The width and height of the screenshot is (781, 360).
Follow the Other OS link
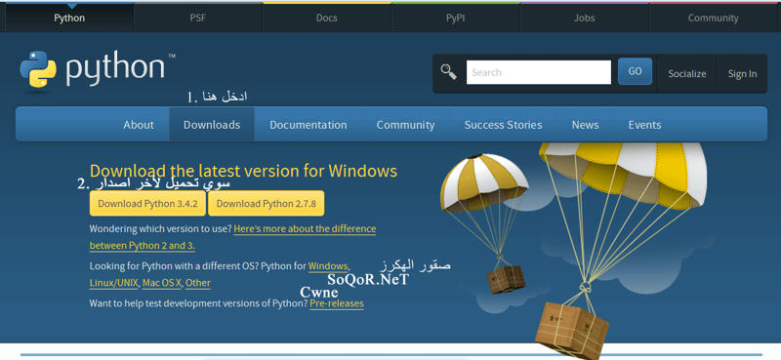pyautogui.click(x=198, y=283)
